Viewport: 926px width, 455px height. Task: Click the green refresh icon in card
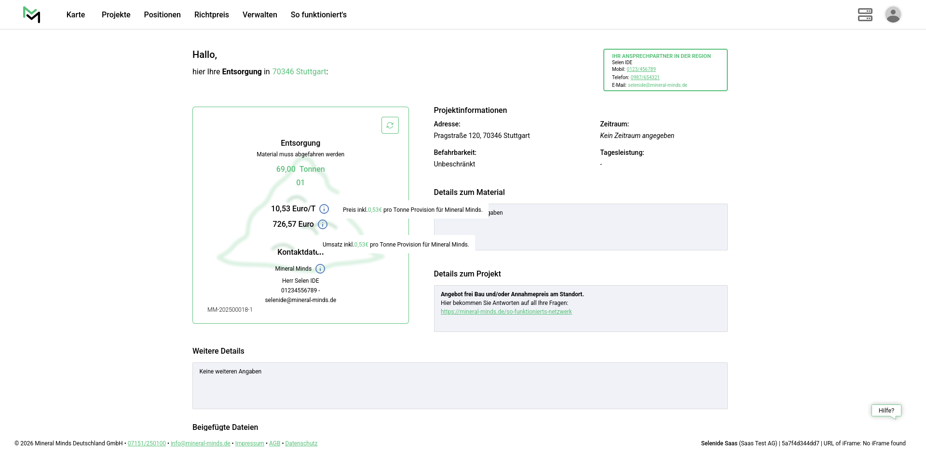pyautogui.click(x=390, y=125)
